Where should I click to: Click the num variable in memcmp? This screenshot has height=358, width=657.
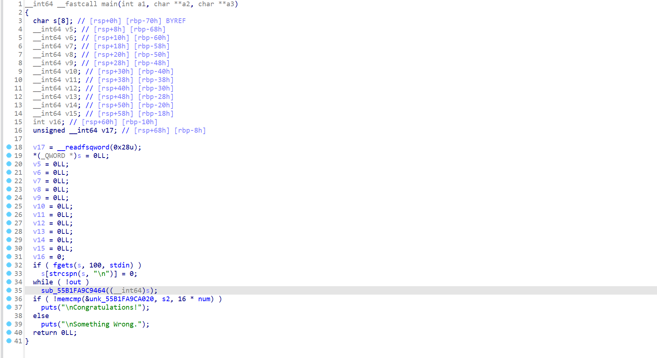(x=204, y=299)
